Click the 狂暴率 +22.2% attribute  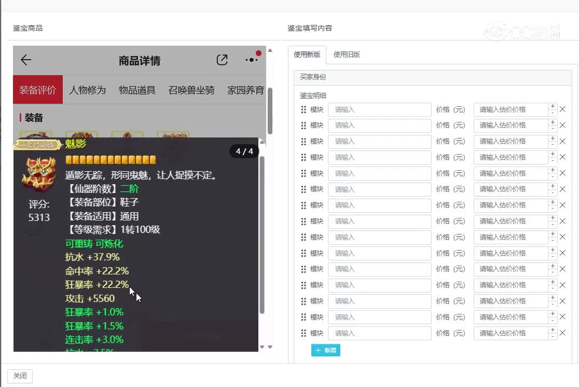(x=96, y=285)
